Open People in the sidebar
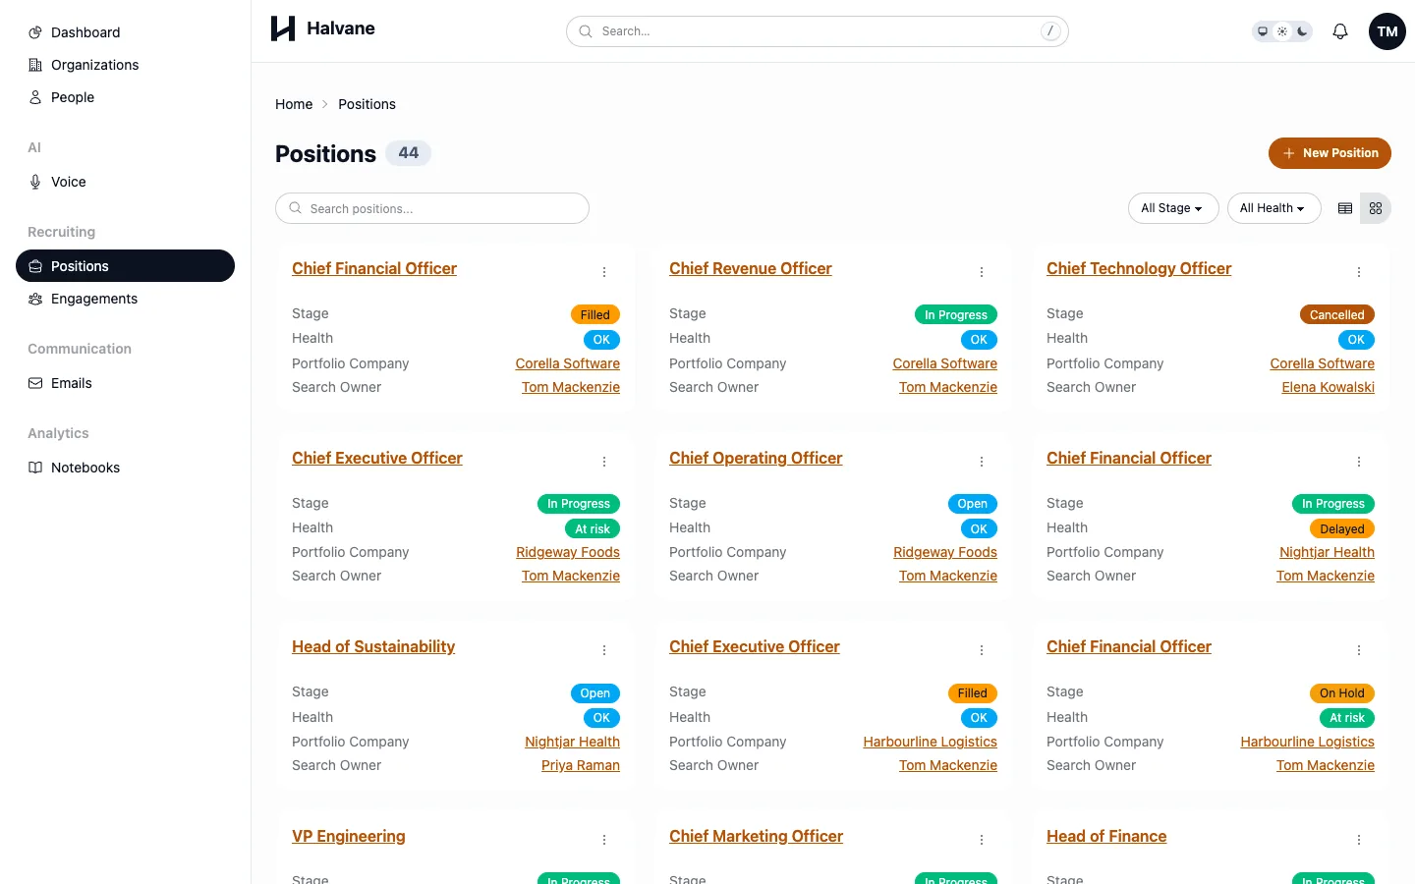Viewport: 1415px width, 884px height. point(125,97)
